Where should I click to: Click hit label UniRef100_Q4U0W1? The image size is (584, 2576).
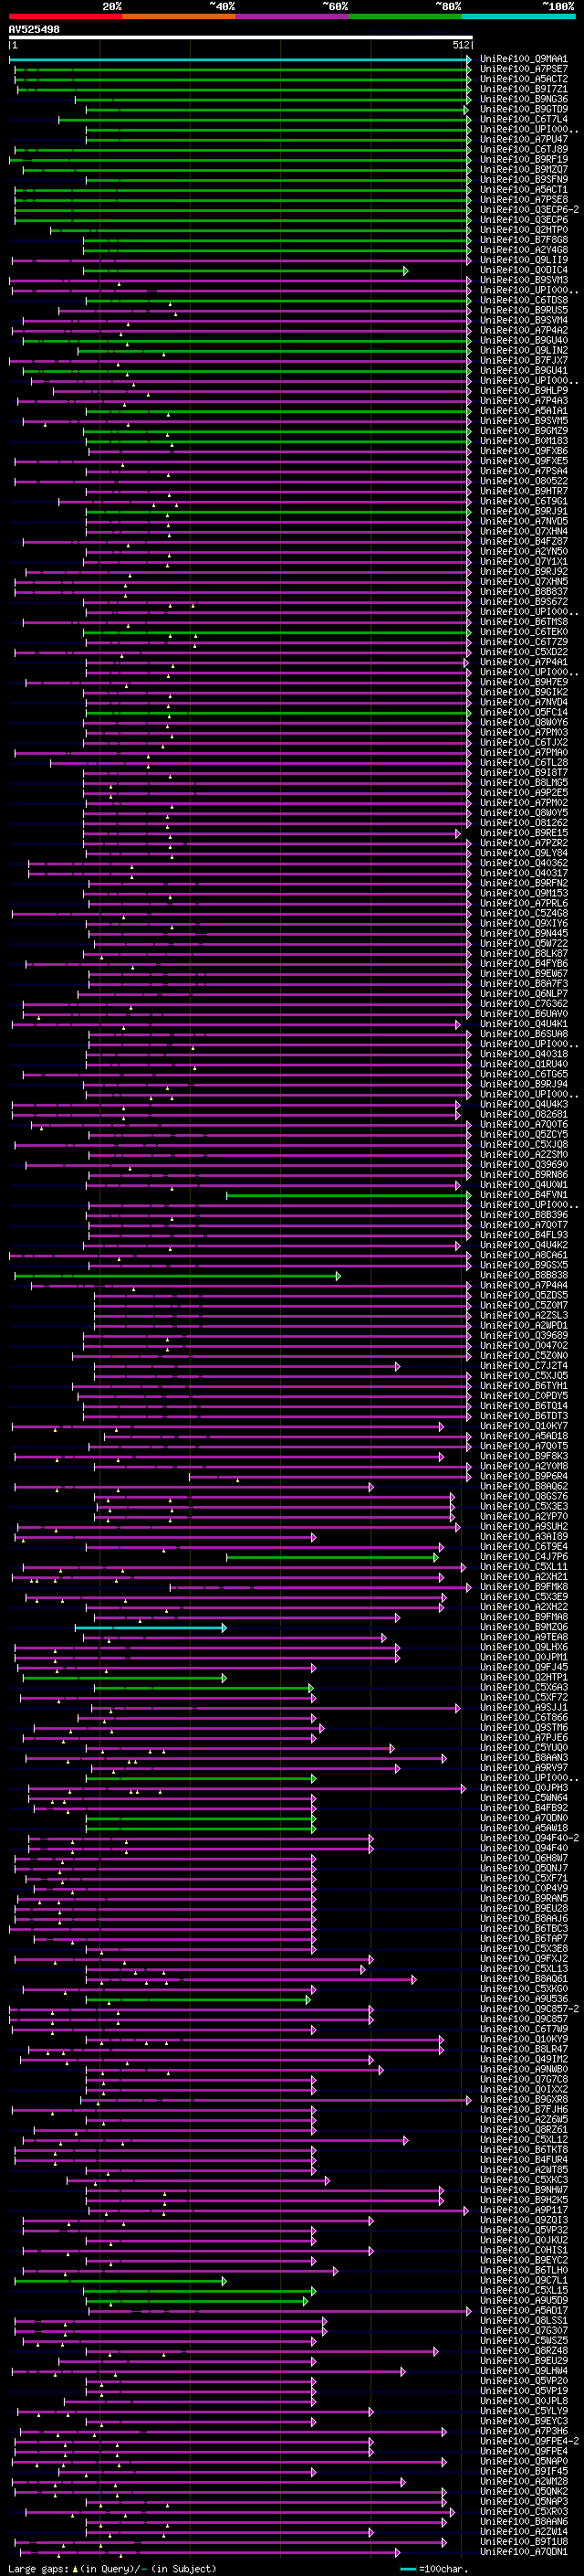tap(523, 1184)
